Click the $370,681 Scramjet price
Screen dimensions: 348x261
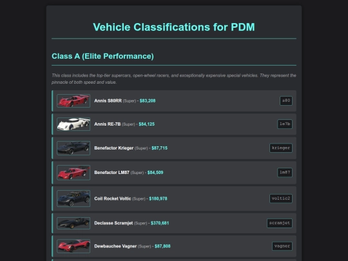(160, 223)
